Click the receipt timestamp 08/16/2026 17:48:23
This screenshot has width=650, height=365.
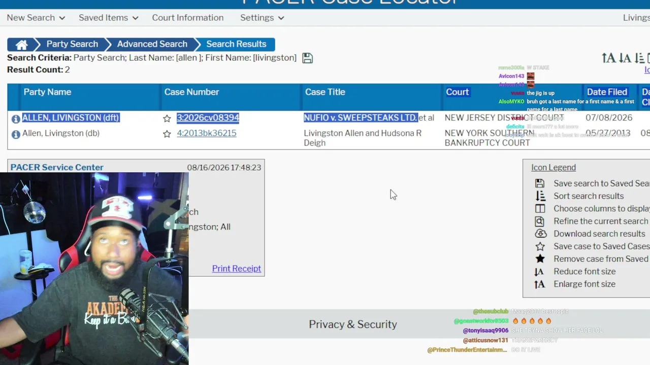click(224, 167)
